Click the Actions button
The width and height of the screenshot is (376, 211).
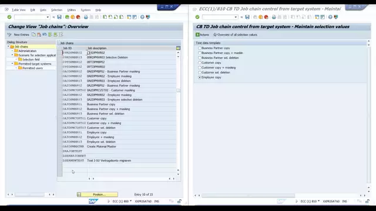click(x=202, y=35)
